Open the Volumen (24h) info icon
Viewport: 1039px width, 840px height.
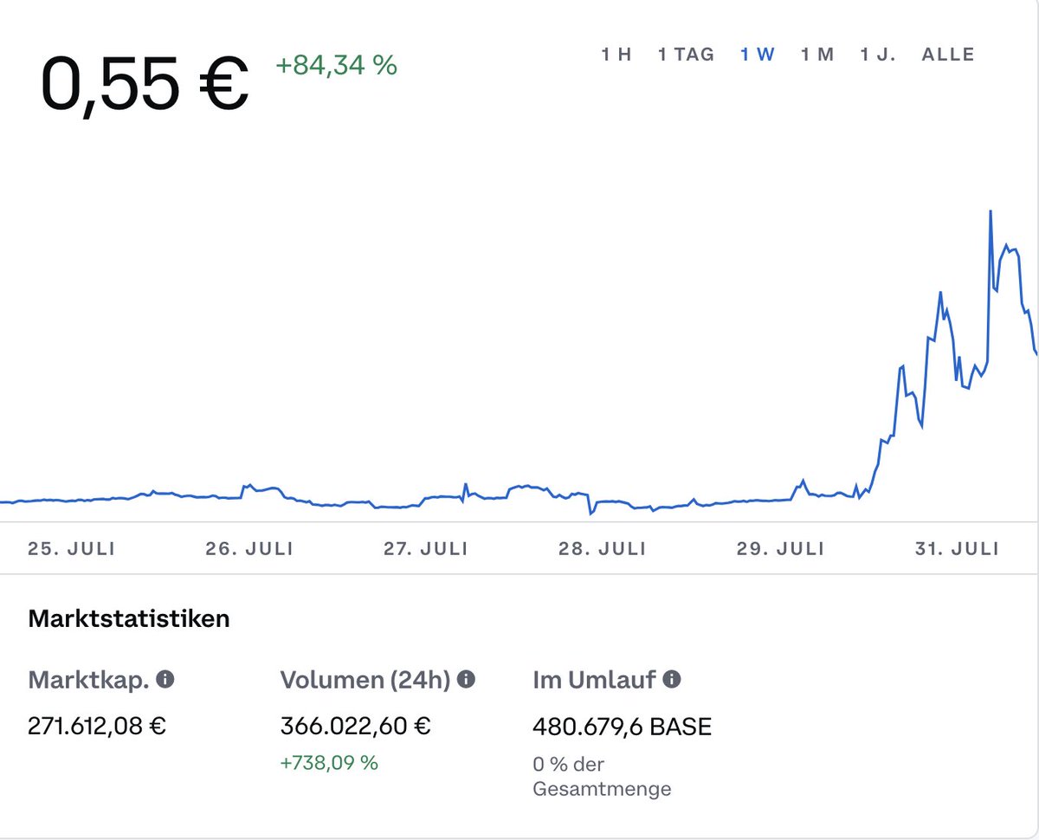[466, 680]
